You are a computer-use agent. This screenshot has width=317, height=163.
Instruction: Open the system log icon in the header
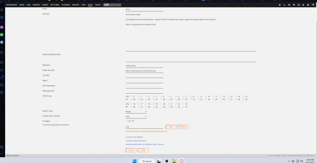pyautogui.click(x=303, y=5)
